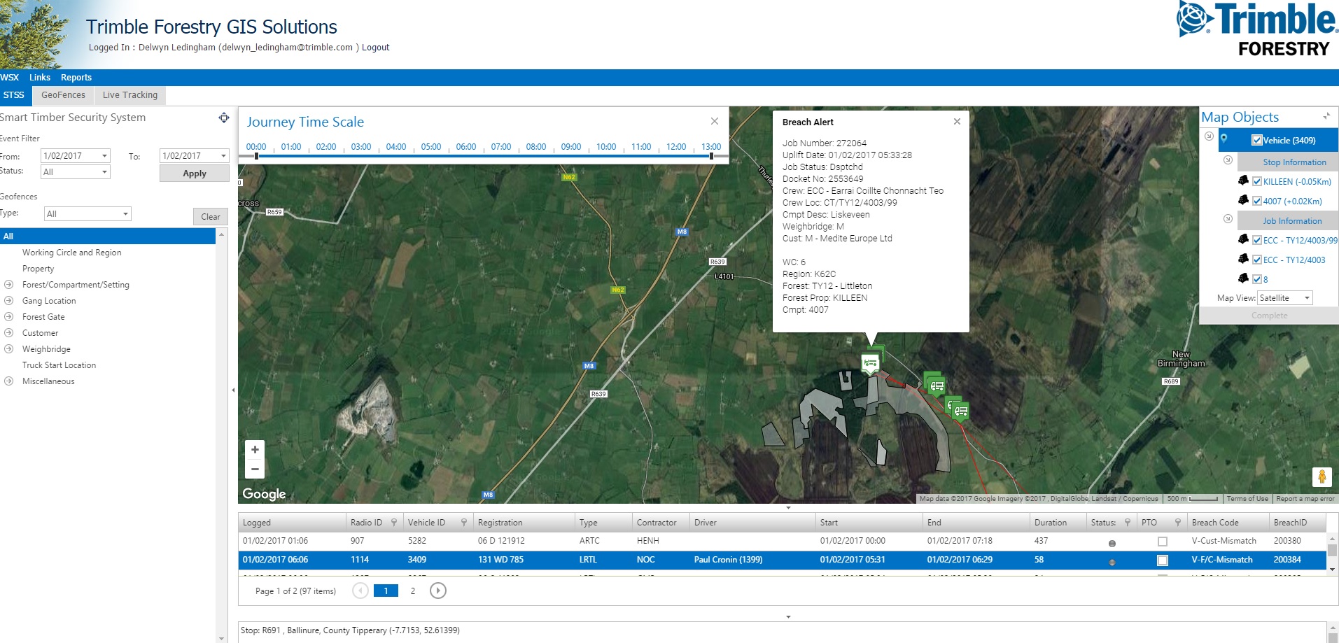Open the WSX menu
The image size is (1339, 643).
click(10, 78)
